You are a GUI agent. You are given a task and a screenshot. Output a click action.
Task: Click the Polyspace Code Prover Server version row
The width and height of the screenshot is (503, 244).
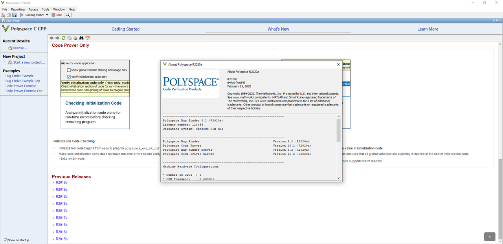tap(237, 154)
